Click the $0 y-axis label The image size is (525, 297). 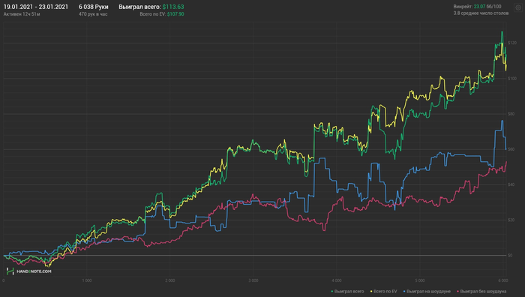tap(510, 255)
